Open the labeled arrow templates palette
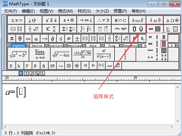The image size is (182, 136). [x=120, y=29]
